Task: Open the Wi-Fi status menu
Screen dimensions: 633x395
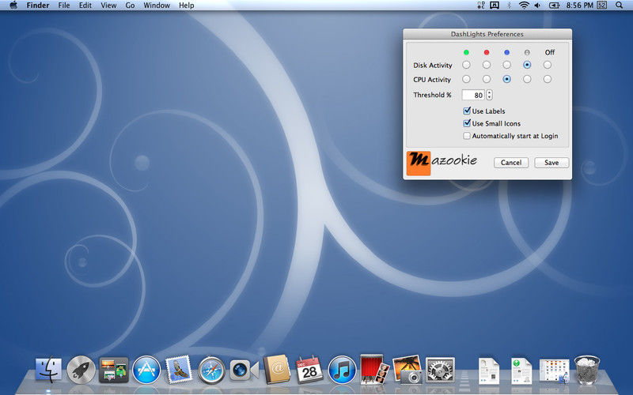Action: [524, 6]
